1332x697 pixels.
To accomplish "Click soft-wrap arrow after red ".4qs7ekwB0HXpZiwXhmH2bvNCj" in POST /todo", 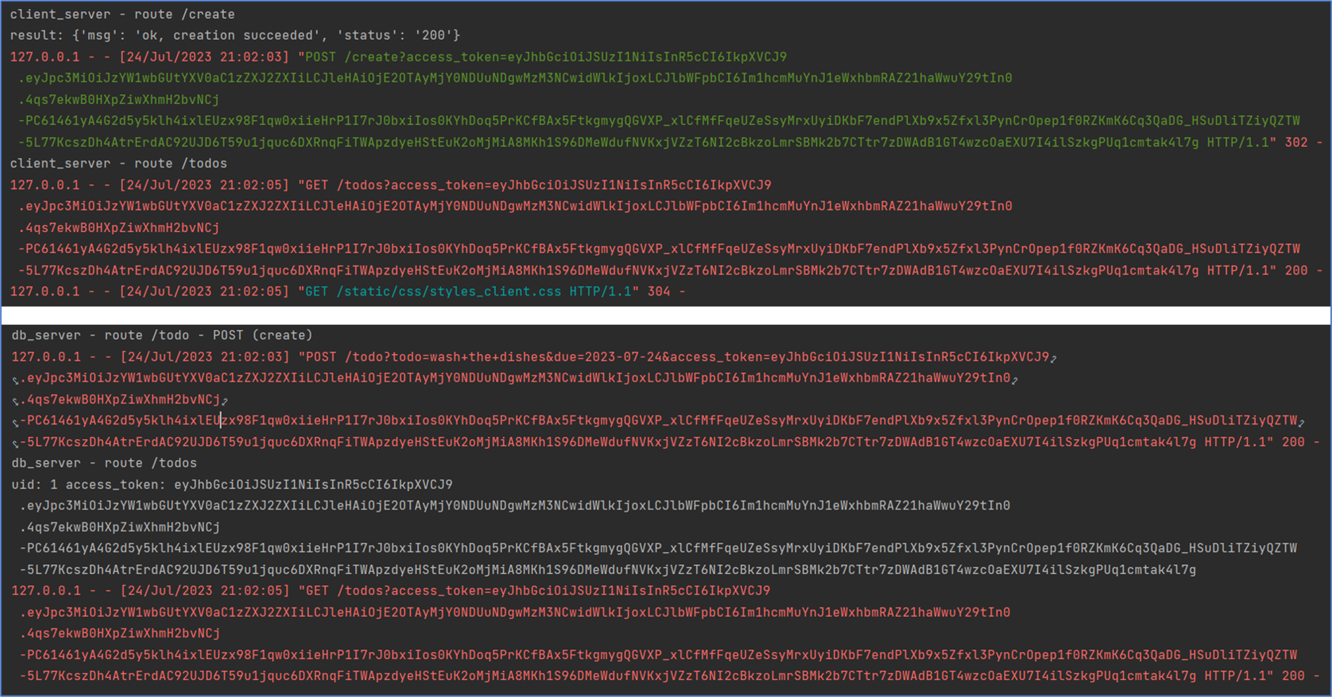I will coord(224,400).
